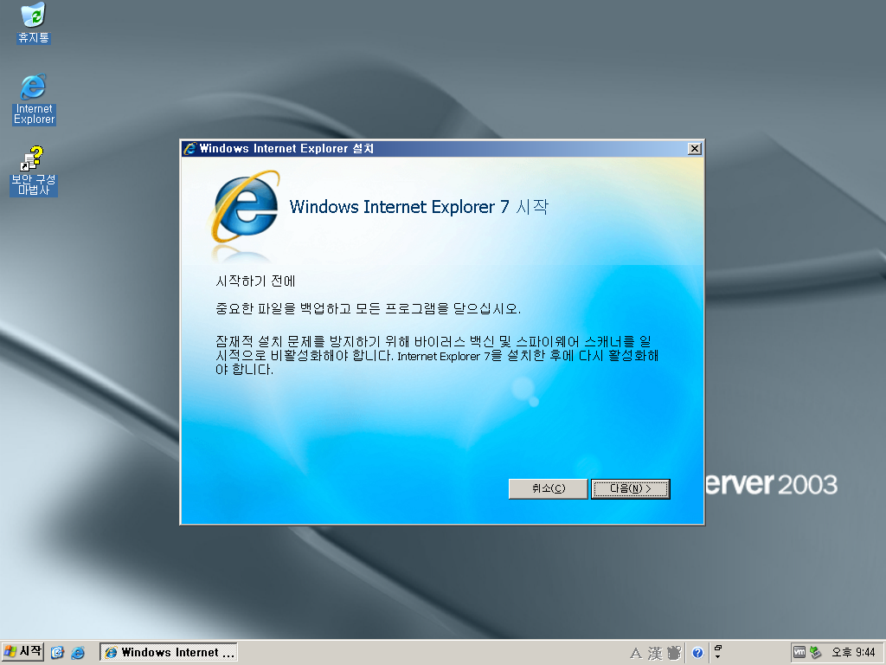Click the language bar A input mode icon
Viewport: 886px width, 665px height.
click(636, 653)
